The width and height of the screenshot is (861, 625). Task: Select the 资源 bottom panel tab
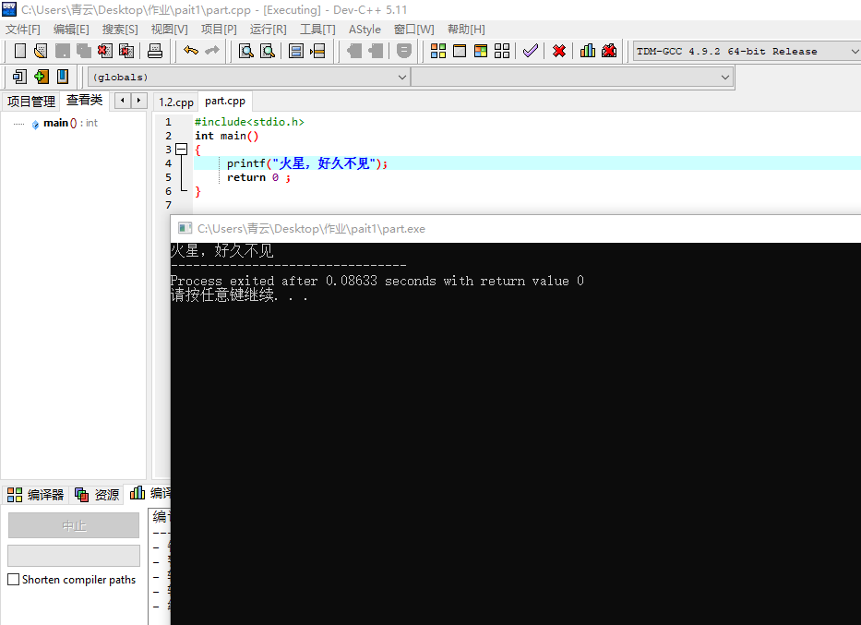[x=98, y=495]
